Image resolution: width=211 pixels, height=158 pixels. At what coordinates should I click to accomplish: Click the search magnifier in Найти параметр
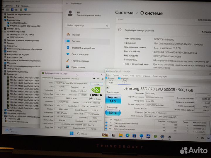click(107, 26)
